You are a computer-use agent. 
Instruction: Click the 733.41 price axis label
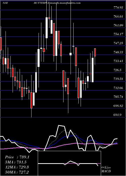pos(118,61)
